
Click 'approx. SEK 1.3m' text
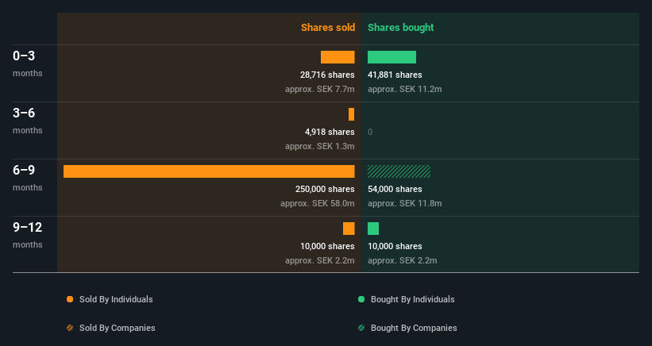[320, 146]
